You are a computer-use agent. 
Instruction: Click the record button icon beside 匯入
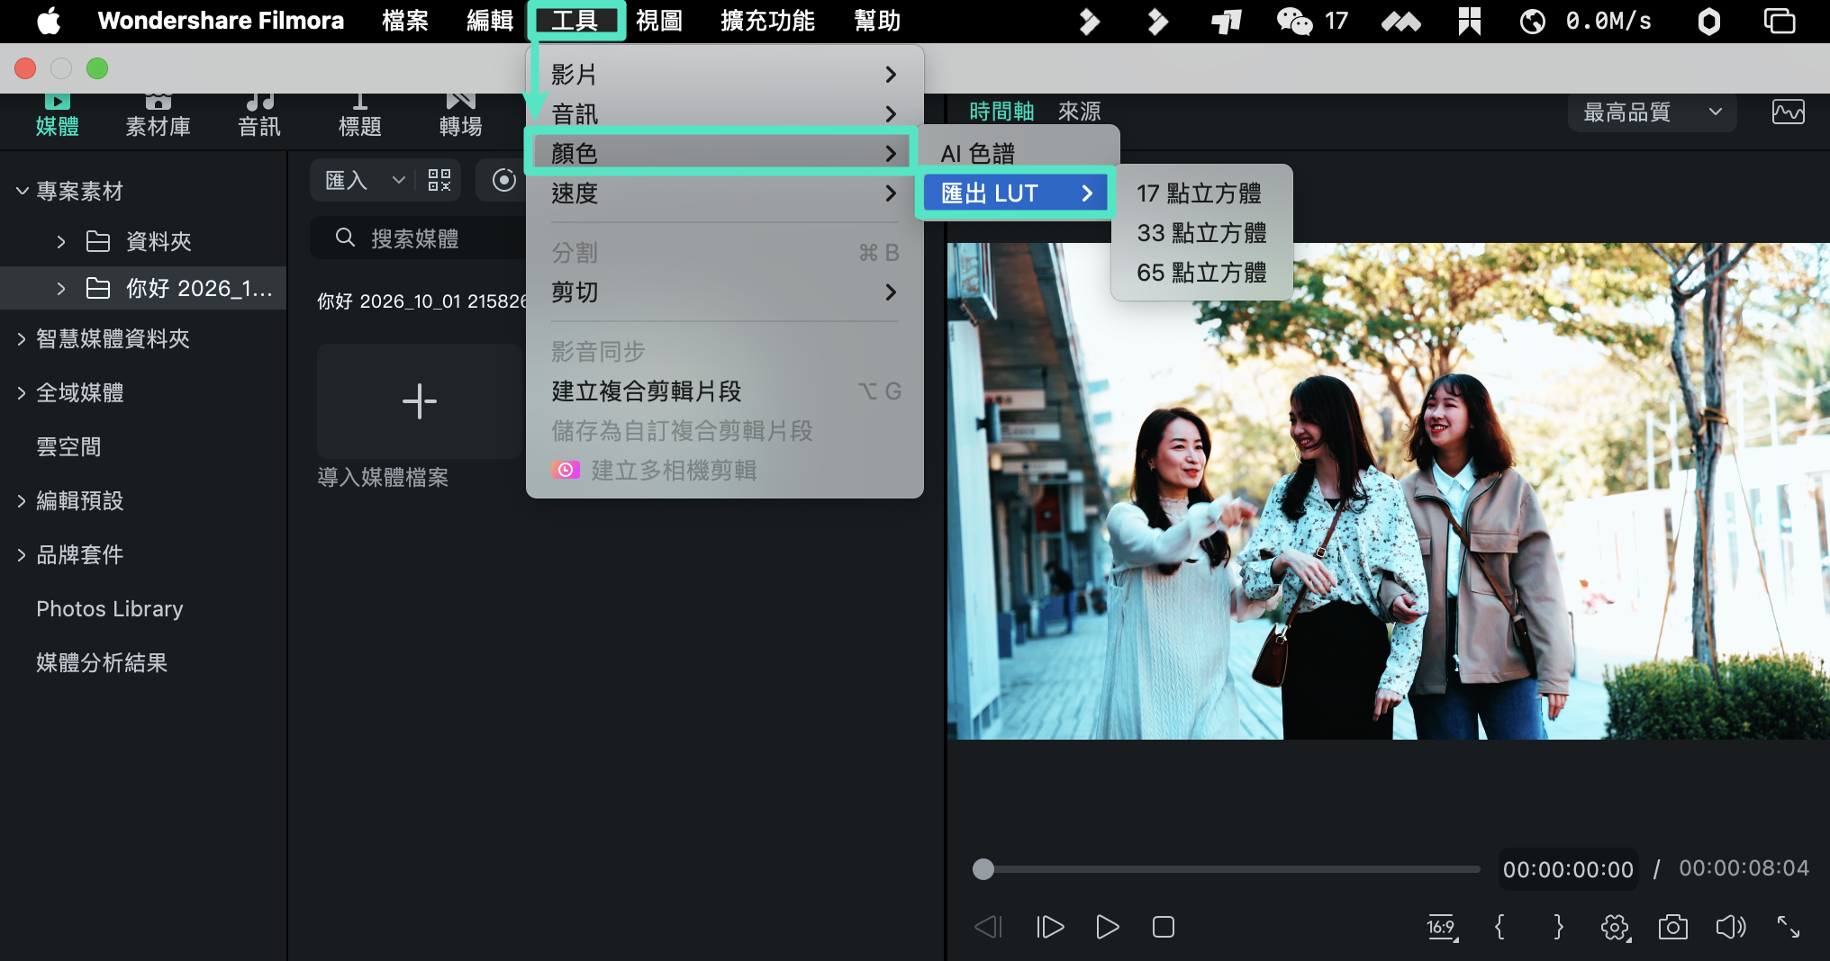pyautogui.click(x=504, y=180)
